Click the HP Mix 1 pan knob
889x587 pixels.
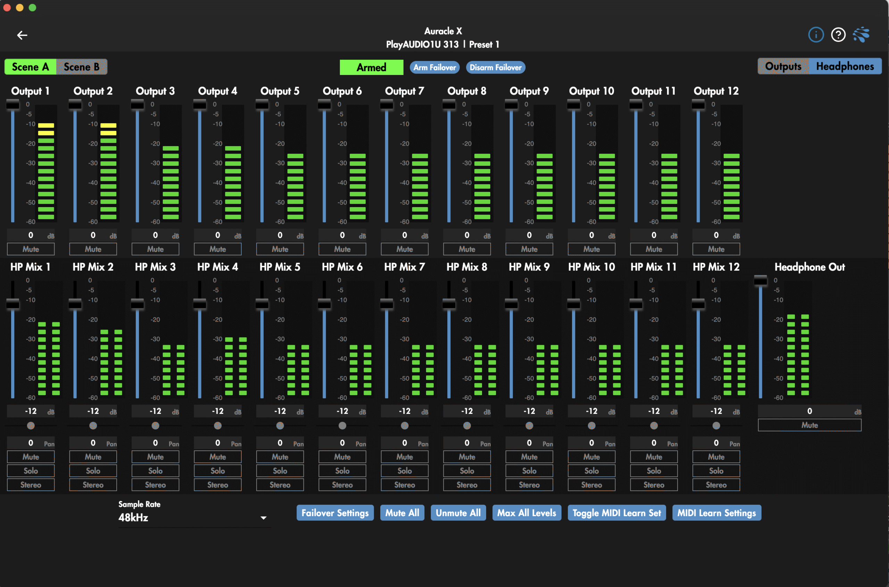point(31,426)
